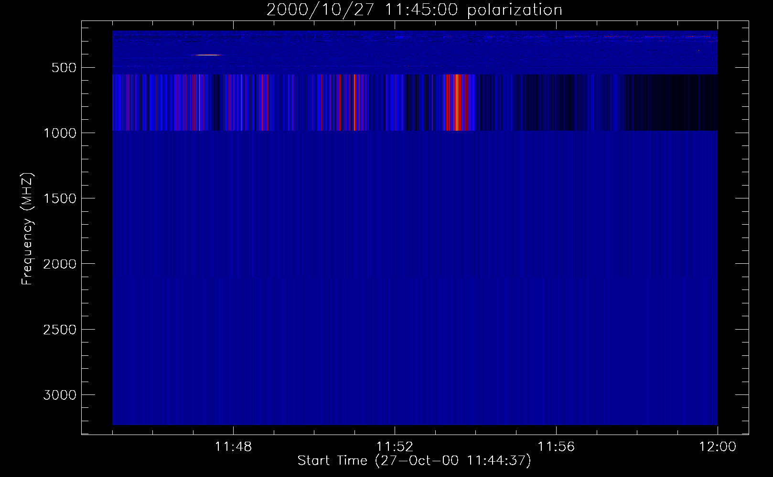Click the 'Start Time (27-Oct-00 11:44:37)' label
773x477 pixels.
pyautogui.click(x=414, y=461)
